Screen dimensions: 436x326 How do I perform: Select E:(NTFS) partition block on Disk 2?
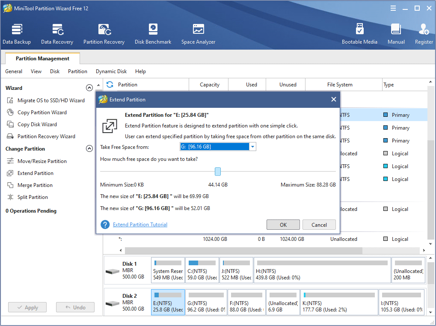[168, 302]
